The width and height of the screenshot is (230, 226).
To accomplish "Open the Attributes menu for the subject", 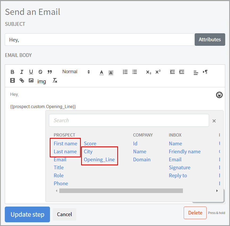I will pos(210,39).
